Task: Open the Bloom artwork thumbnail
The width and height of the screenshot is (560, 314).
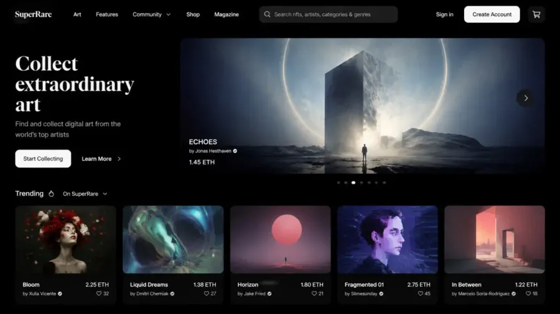Action: point(66,240)
